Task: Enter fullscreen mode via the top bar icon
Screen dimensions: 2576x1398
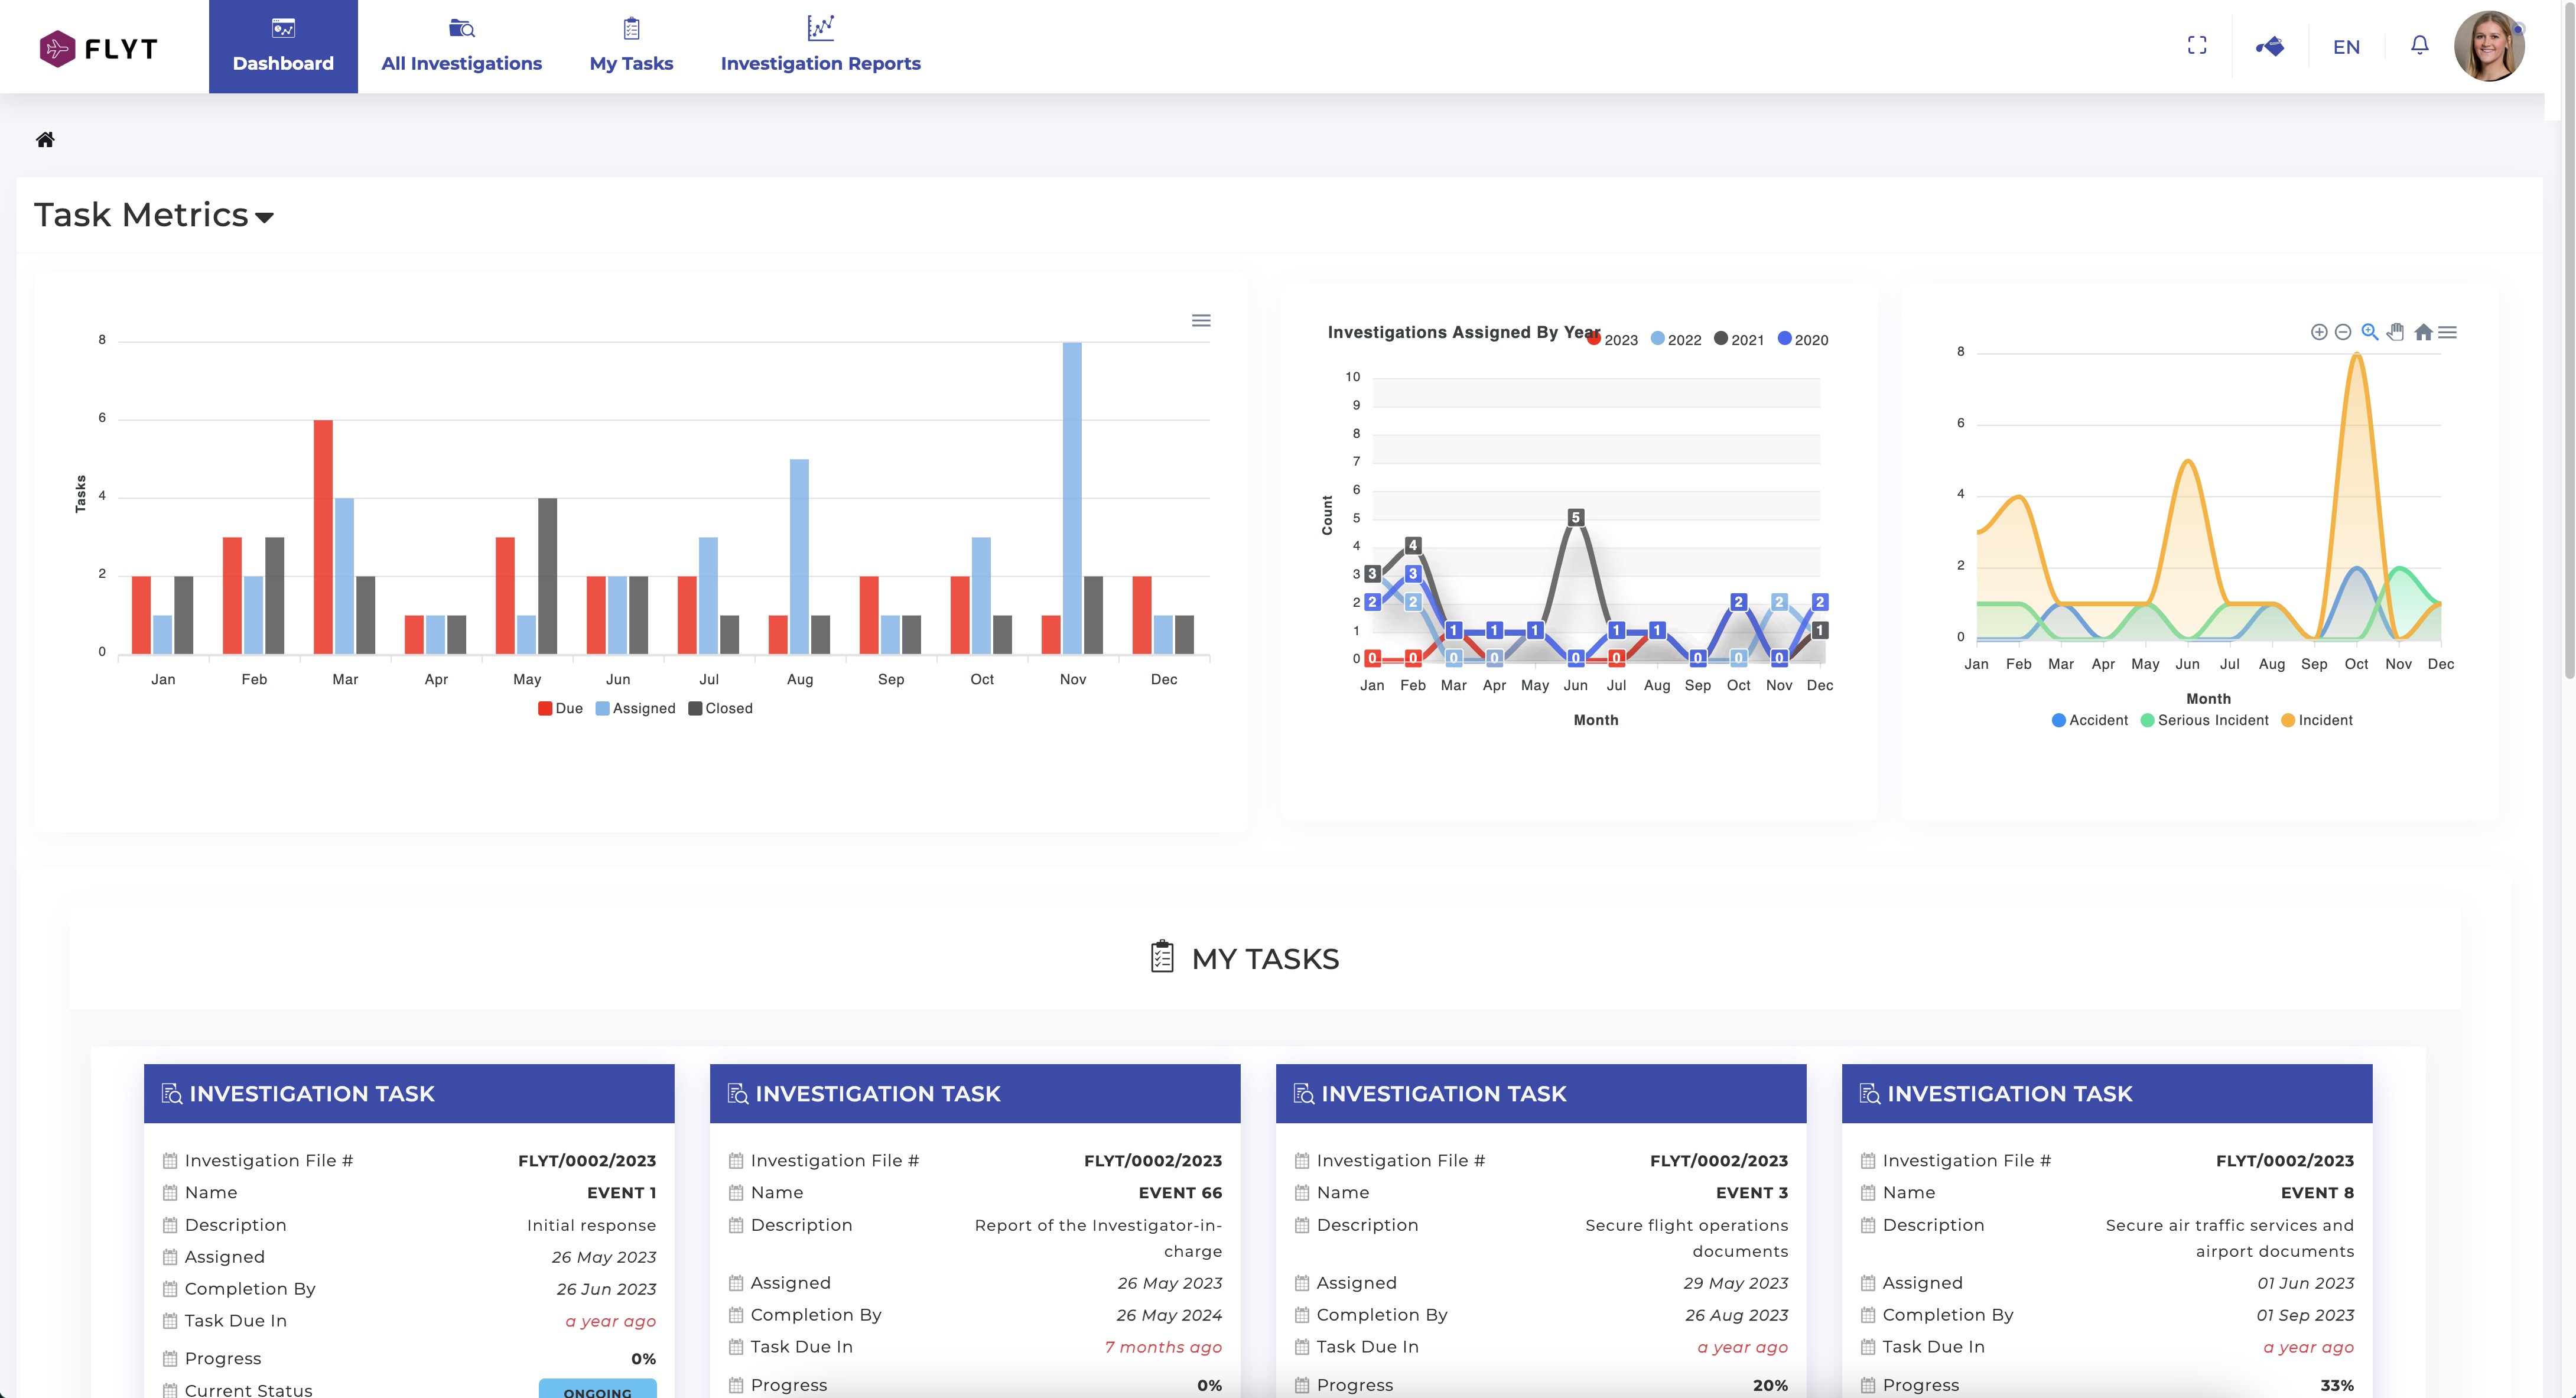Action: coord(2197,46)
